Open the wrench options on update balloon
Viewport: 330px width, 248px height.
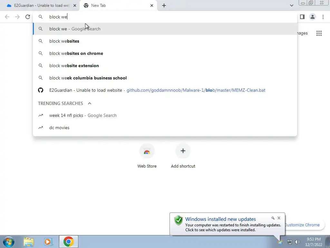point(273,218)
